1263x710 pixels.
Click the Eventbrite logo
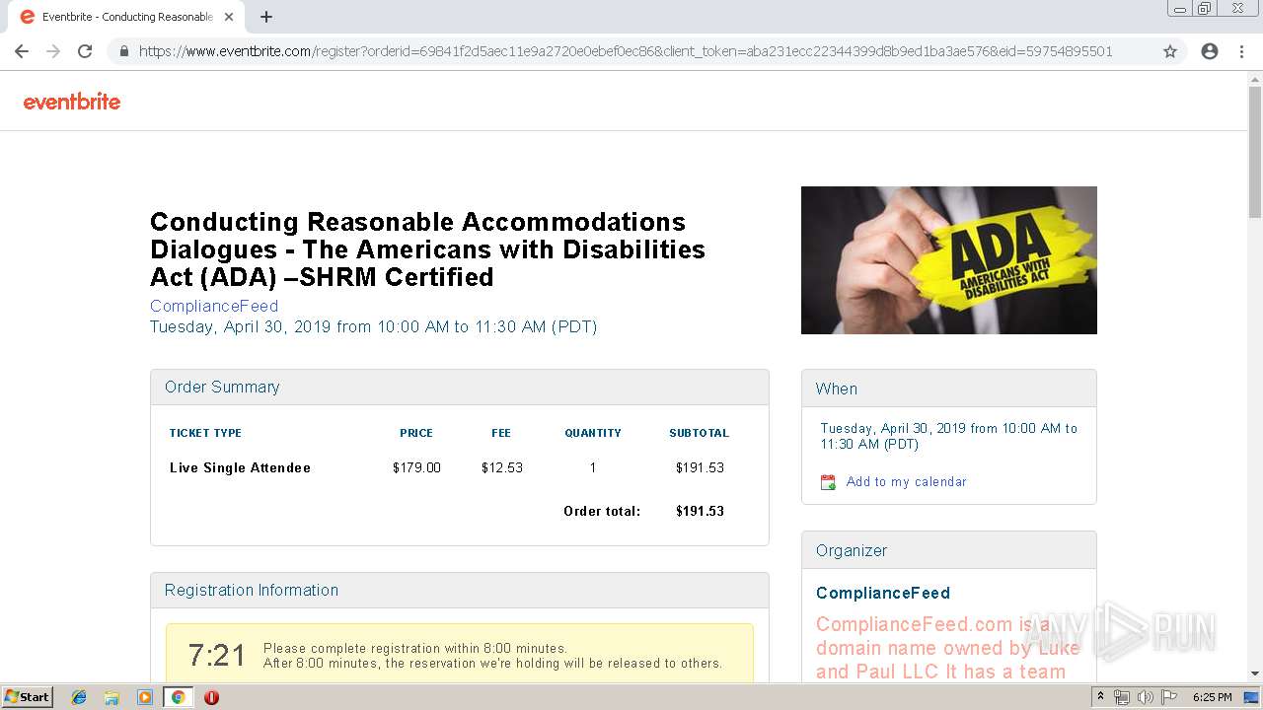[72, 102]
